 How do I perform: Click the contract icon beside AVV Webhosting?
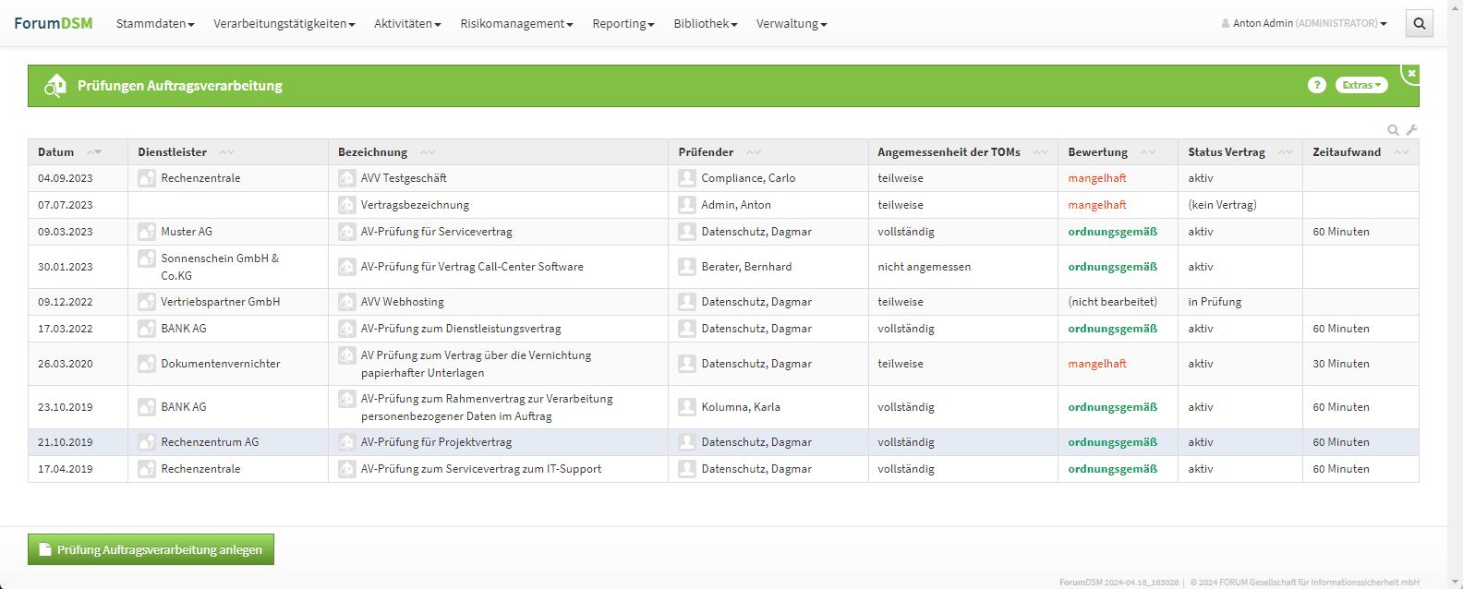(346, 302)
